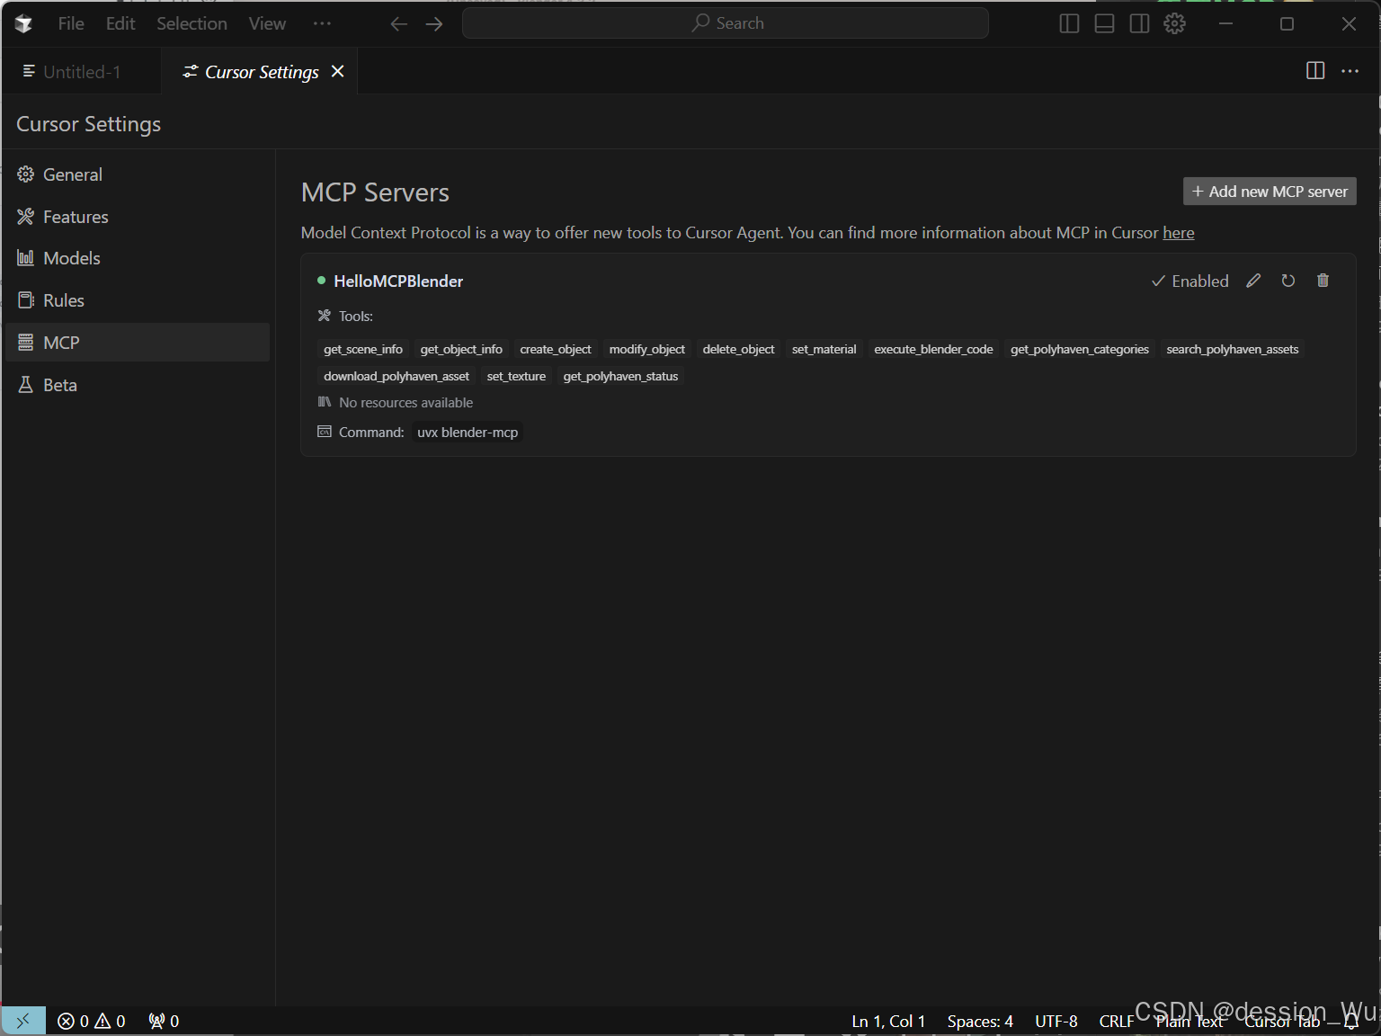Click the errors and warnings indicator

click(x=90, y=1021)
